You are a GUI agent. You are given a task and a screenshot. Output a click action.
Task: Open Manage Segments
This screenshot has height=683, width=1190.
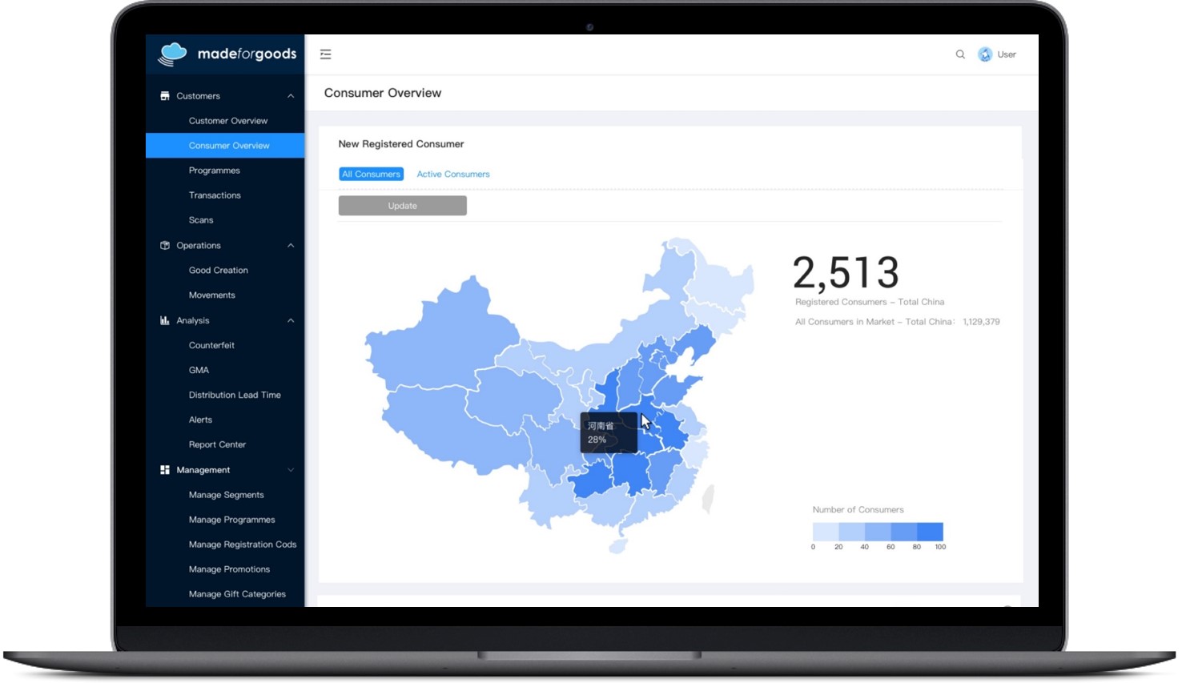tap(226, 495)
